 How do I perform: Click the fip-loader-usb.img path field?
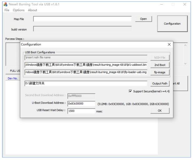(x=86, y=72)
